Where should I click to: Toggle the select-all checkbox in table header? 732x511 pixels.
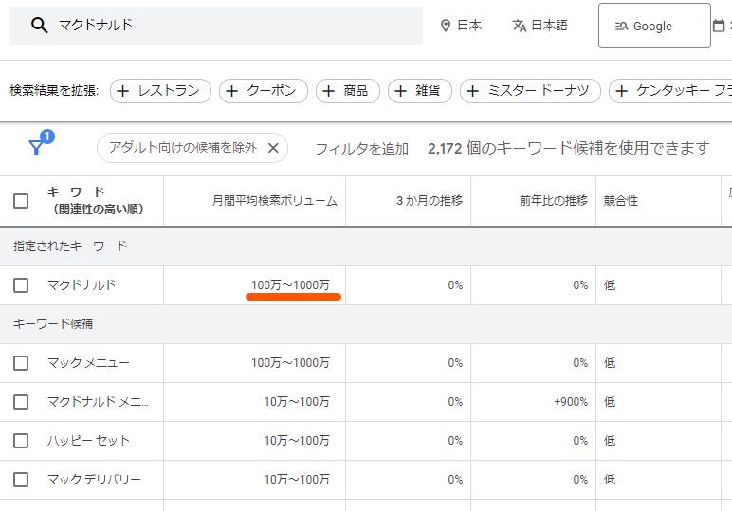[21, 201]
